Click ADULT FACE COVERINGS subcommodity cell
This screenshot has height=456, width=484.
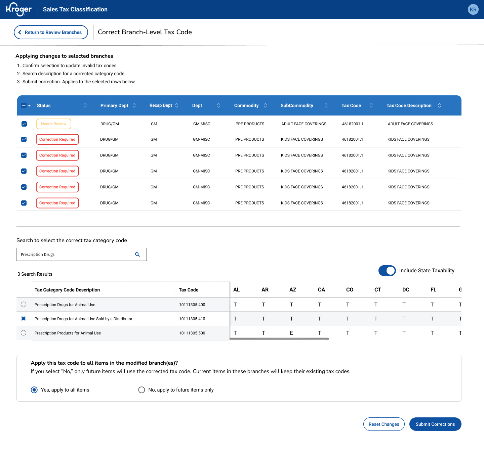click(304, 124)
